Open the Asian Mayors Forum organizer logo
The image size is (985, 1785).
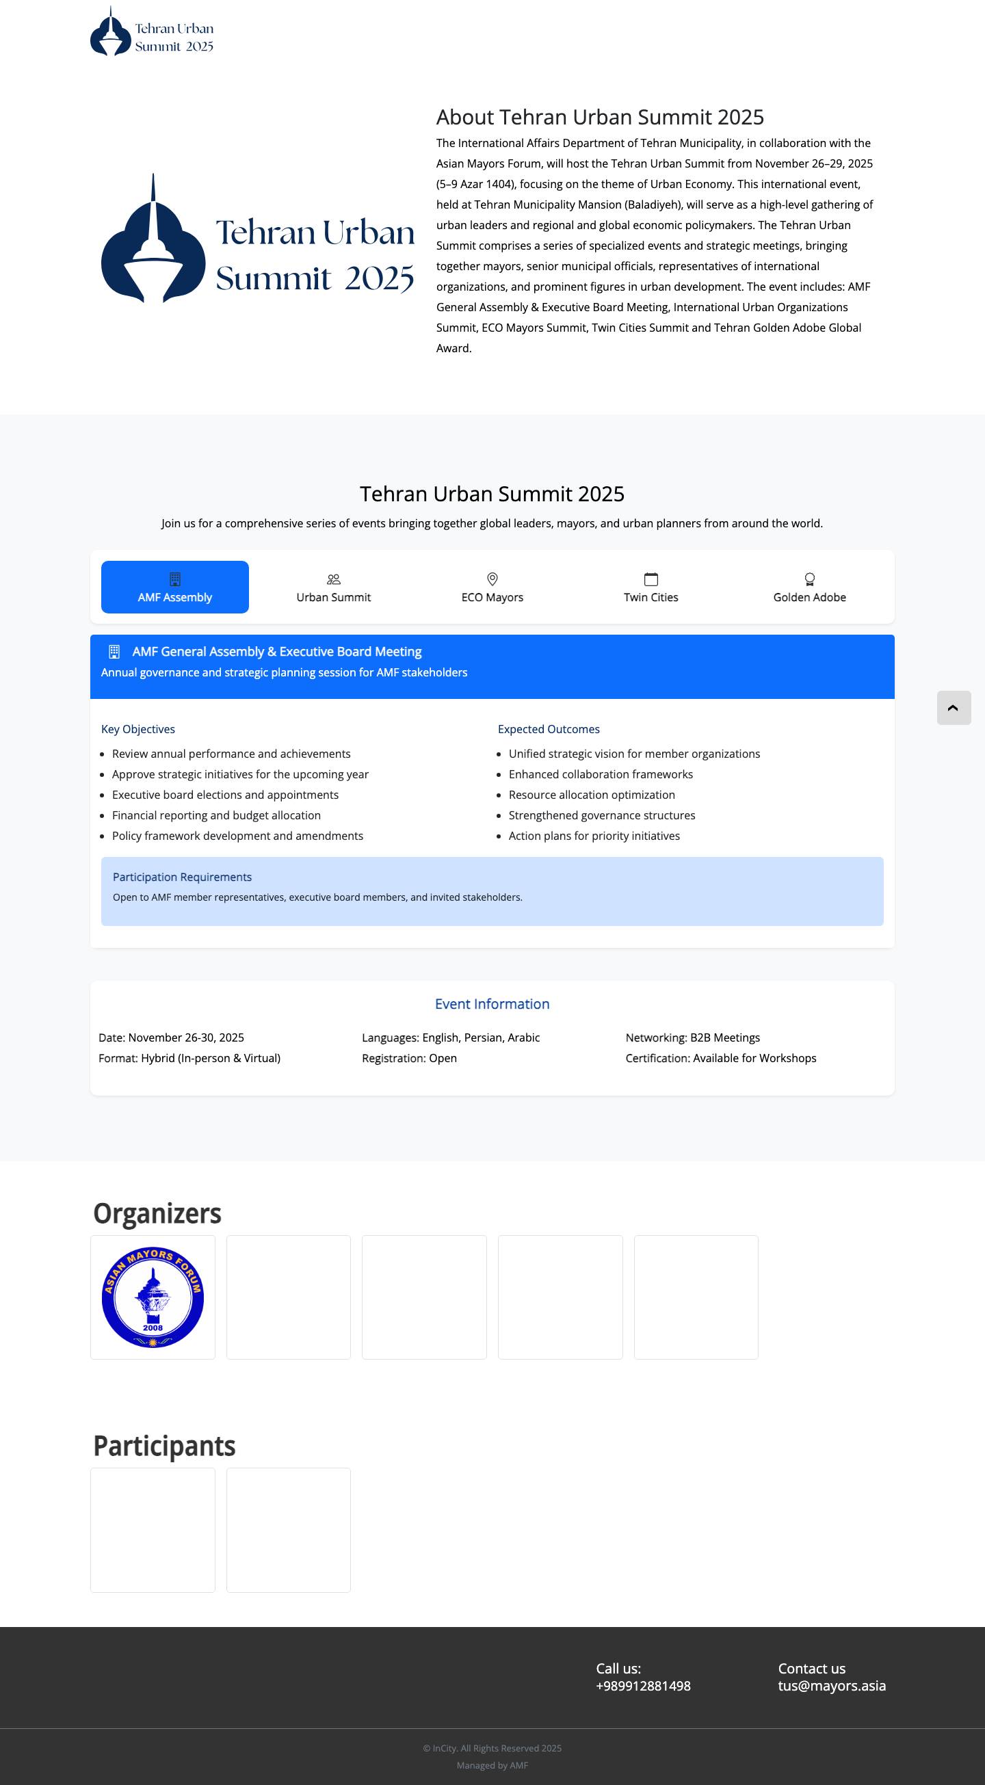(153, 1297)
